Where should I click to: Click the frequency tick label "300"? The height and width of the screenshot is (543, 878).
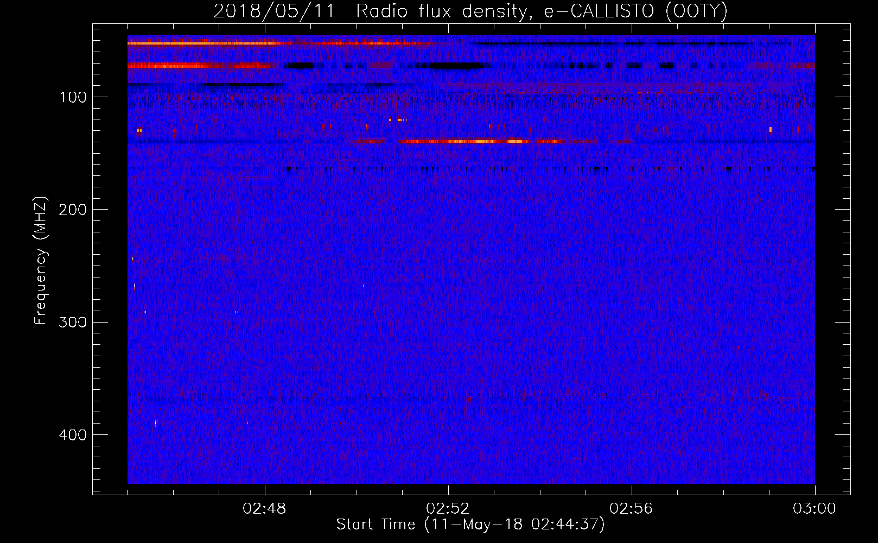(x=73, y=323)
